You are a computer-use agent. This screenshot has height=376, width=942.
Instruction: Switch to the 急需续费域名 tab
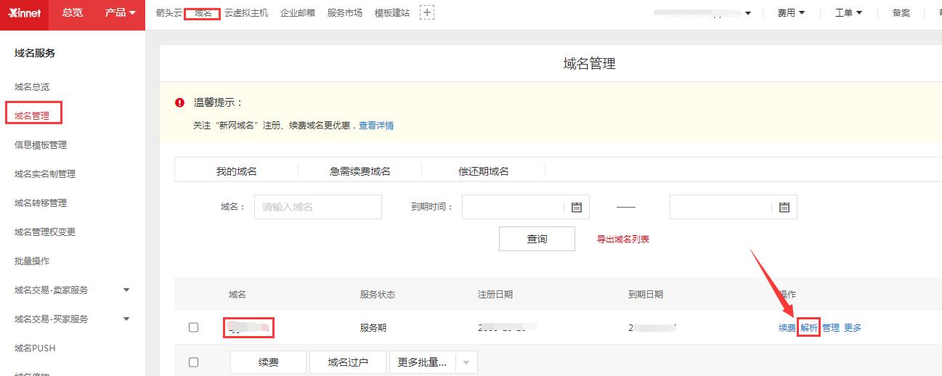[x=360, y=171]
